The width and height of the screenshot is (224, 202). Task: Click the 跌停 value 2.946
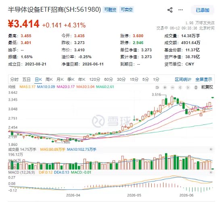(138, 43)
